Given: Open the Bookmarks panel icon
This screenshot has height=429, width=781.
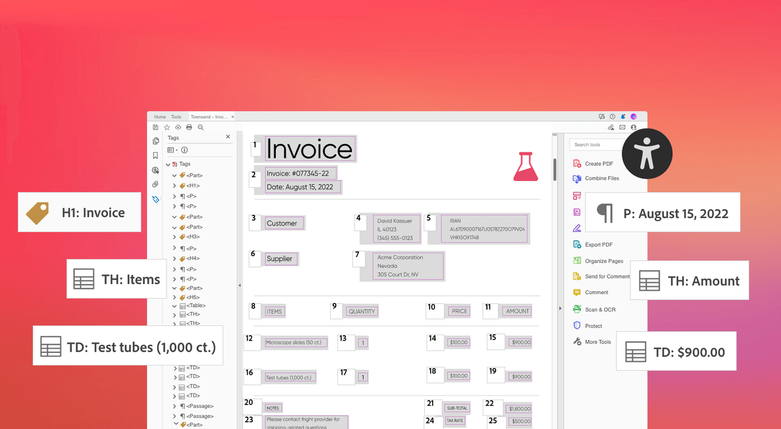Looking at the screenshot, I should pyautogui.click(x=156, y=155).
